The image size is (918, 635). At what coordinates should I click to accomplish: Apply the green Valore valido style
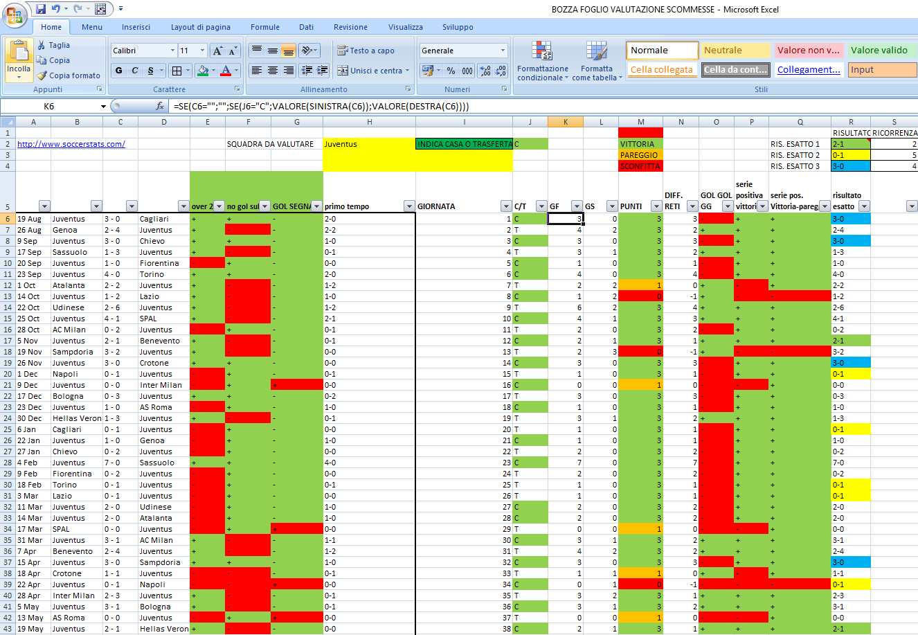(x=882, y=51)
